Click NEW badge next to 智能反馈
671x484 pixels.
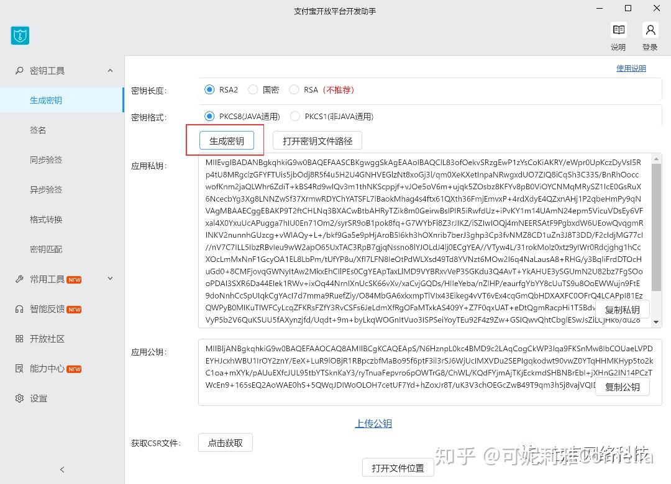tap(75, 310)
